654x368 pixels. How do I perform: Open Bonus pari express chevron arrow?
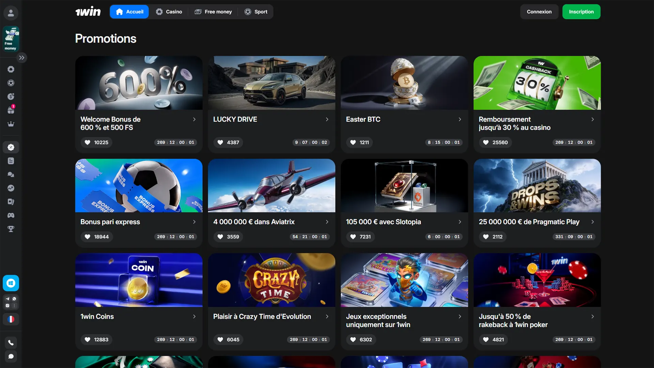coord(194,222)
